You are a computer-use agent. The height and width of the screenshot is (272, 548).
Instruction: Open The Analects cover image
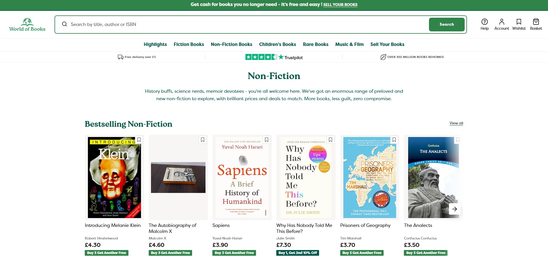[x=434, y=178]
